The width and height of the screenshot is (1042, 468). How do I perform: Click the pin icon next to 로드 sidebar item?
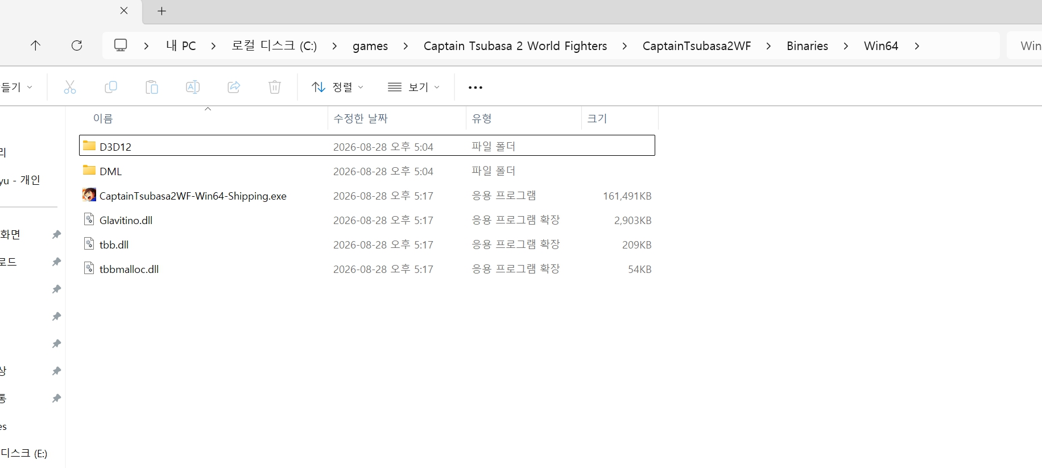coord(56,262)
